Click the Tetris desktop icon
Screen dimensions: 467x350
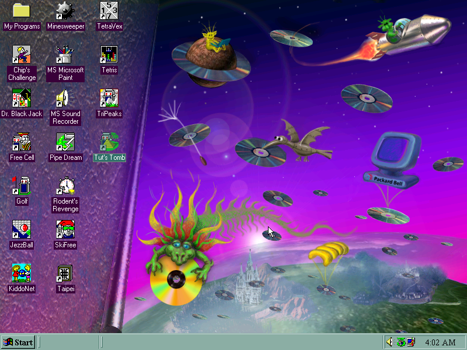[109, 54]
